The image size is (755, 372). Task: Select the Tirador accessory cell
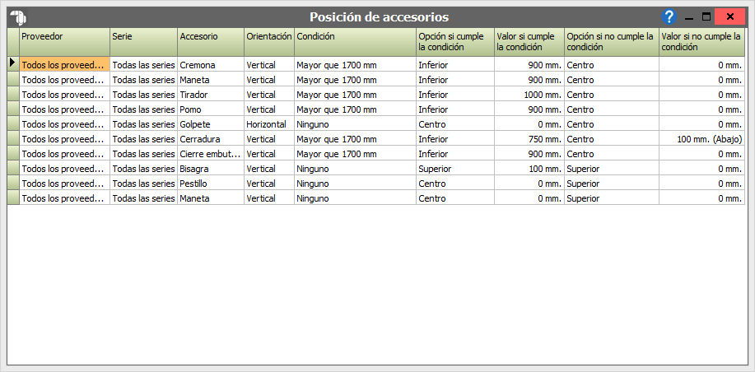click(x=211, y=95)
